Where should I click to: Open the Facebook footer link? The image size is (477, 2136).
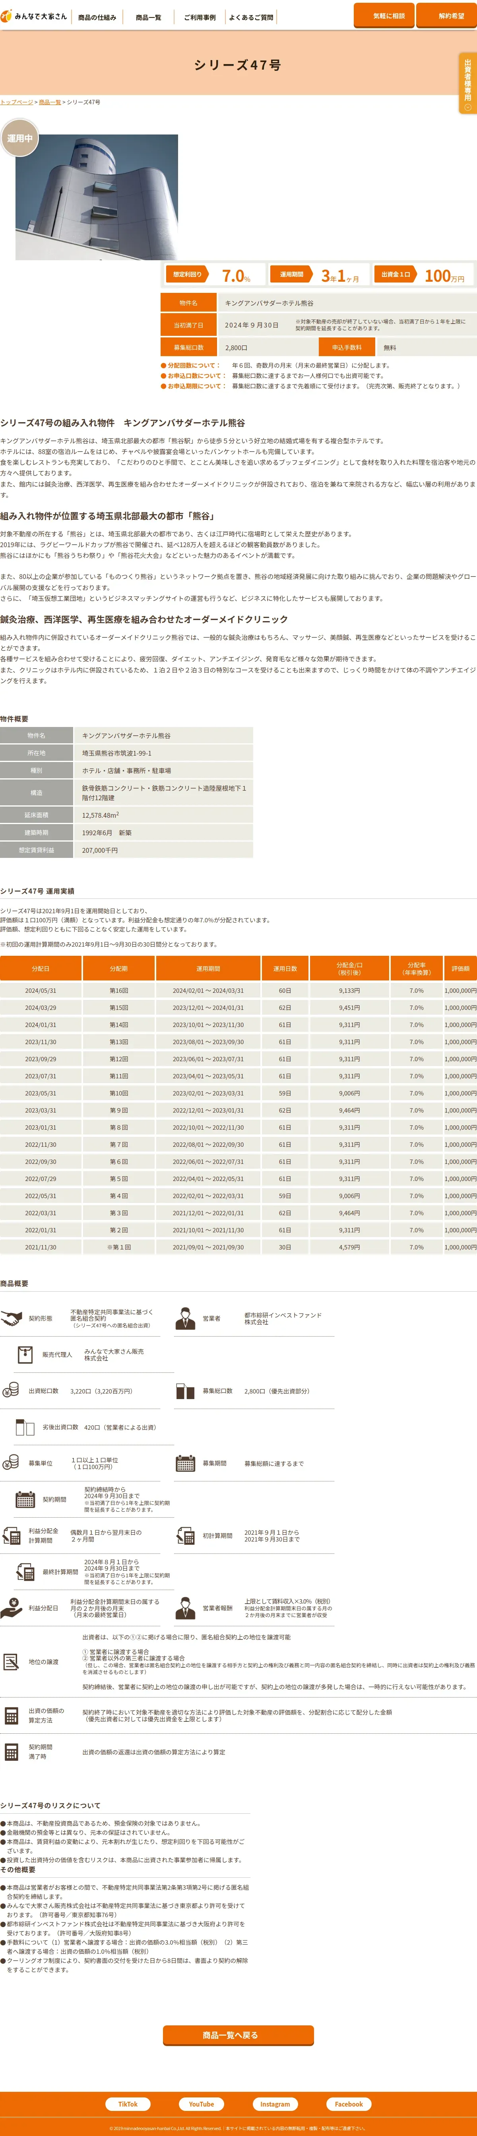coord(349,2105)
